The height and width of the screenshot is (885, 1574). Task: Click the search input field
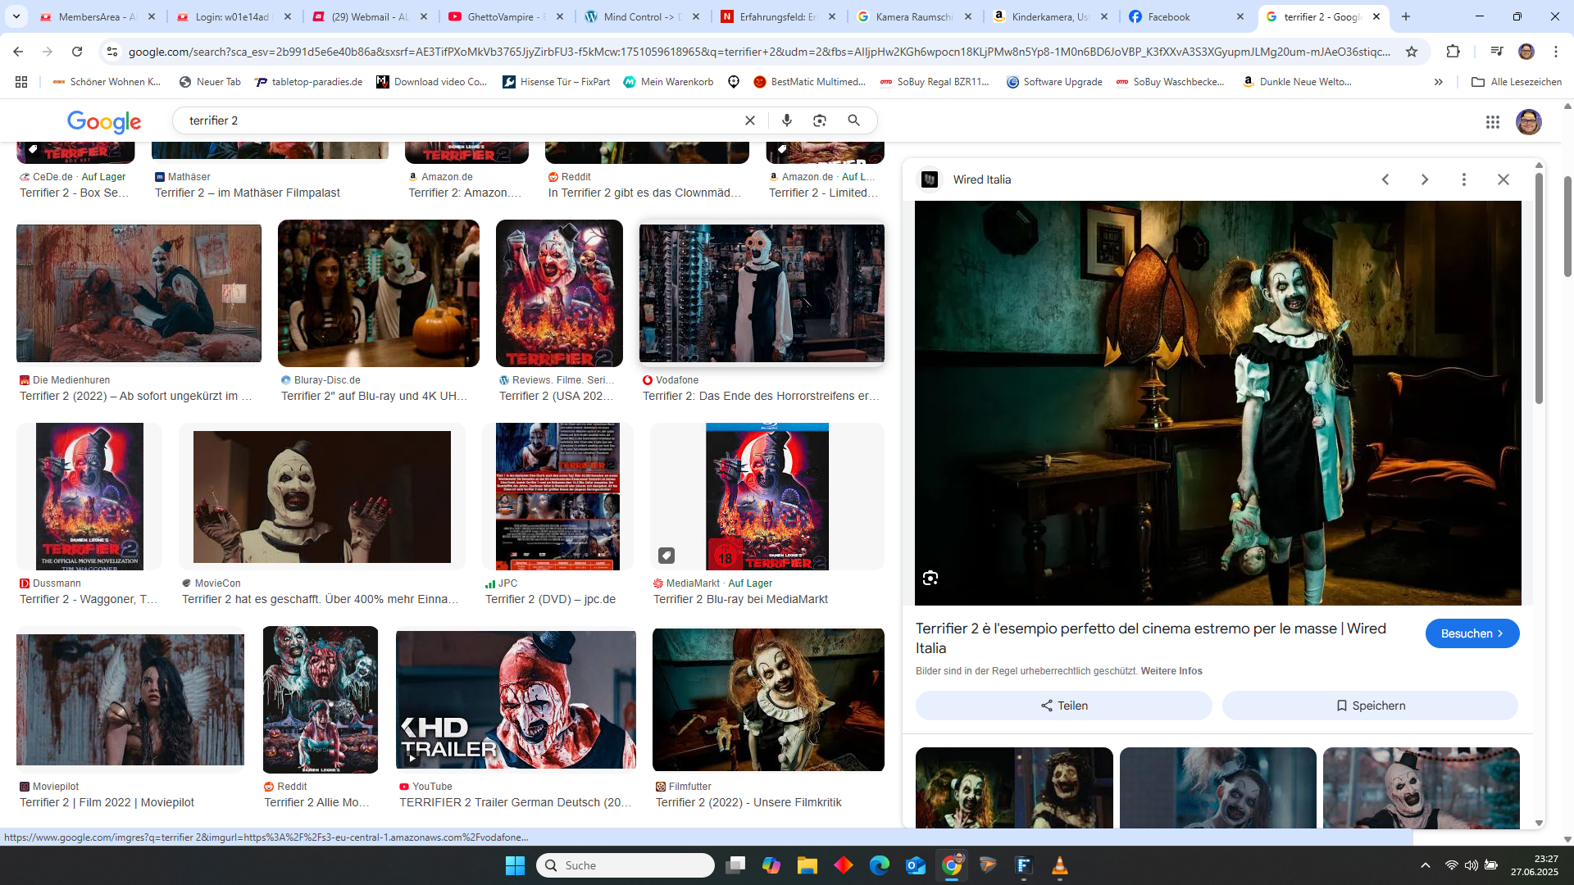(x=459, y=120)
